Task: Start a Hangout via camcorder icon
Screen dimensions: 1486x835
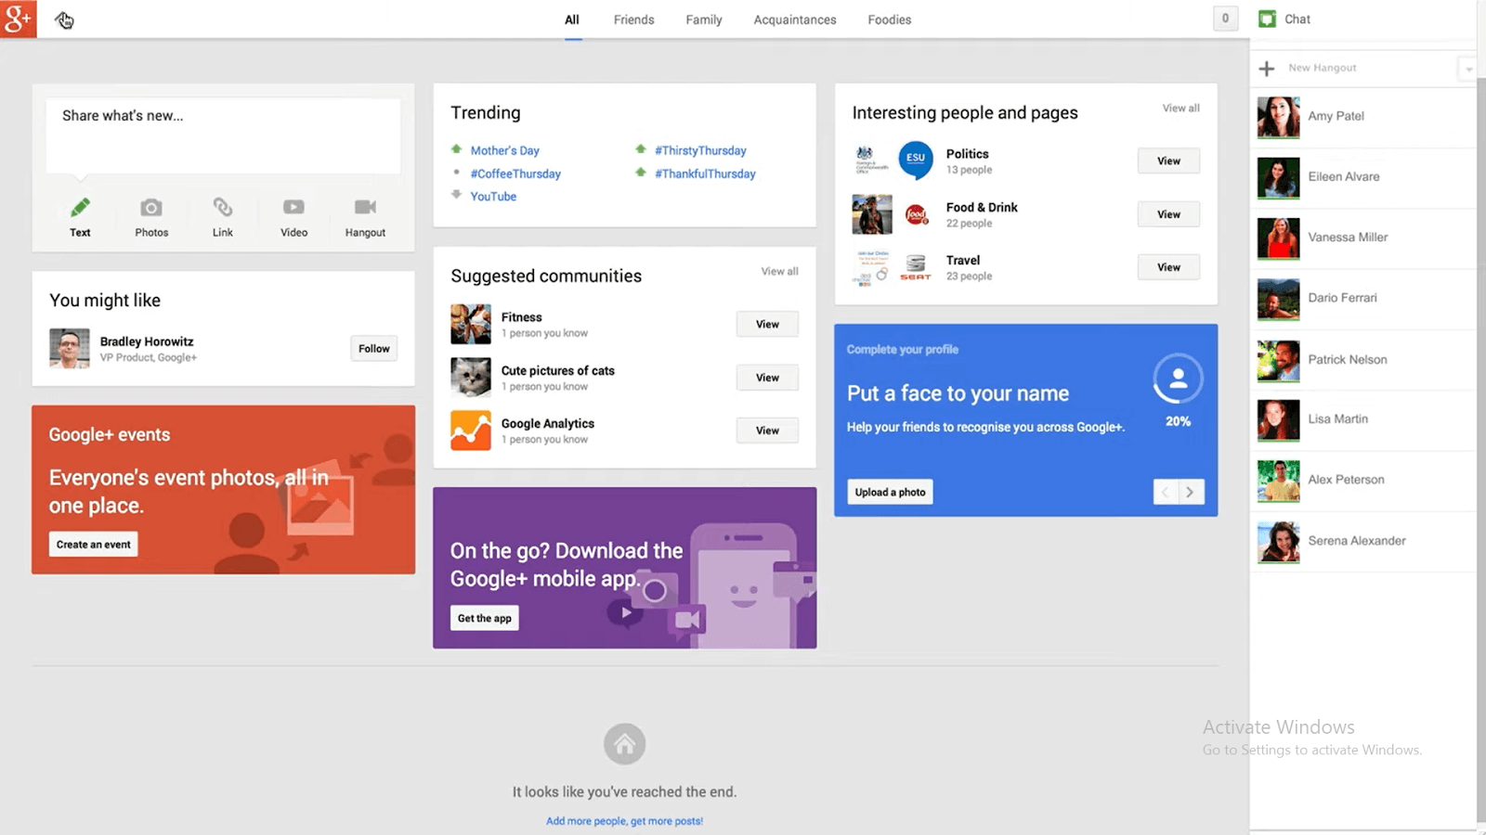Action: [x=365, y=207]
